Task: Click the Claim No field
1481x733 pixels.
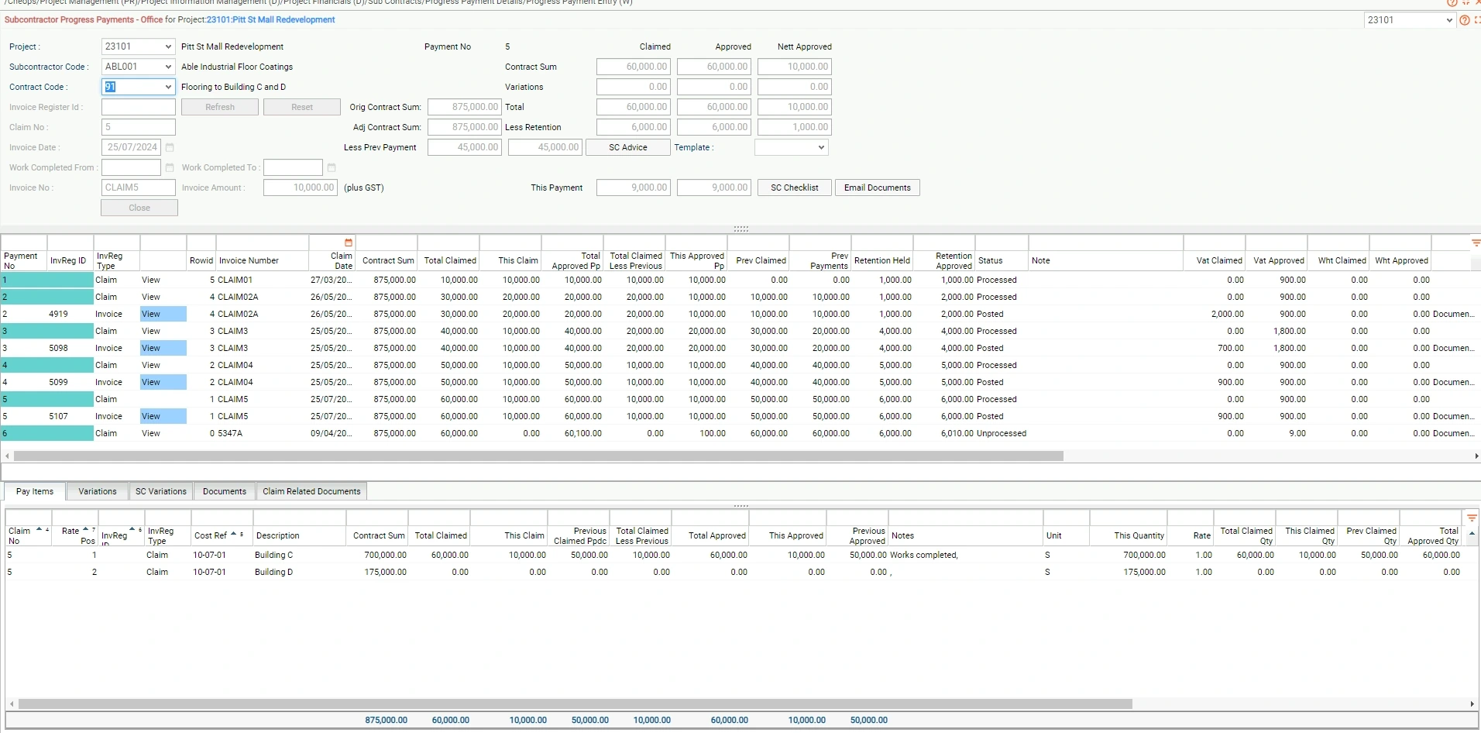Action: tap(139, 127)
